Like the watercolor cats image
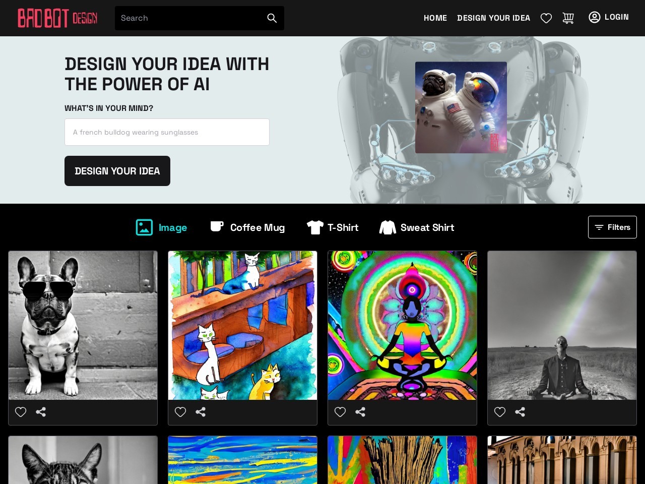The image size is (645, 484). pos(180,412)
